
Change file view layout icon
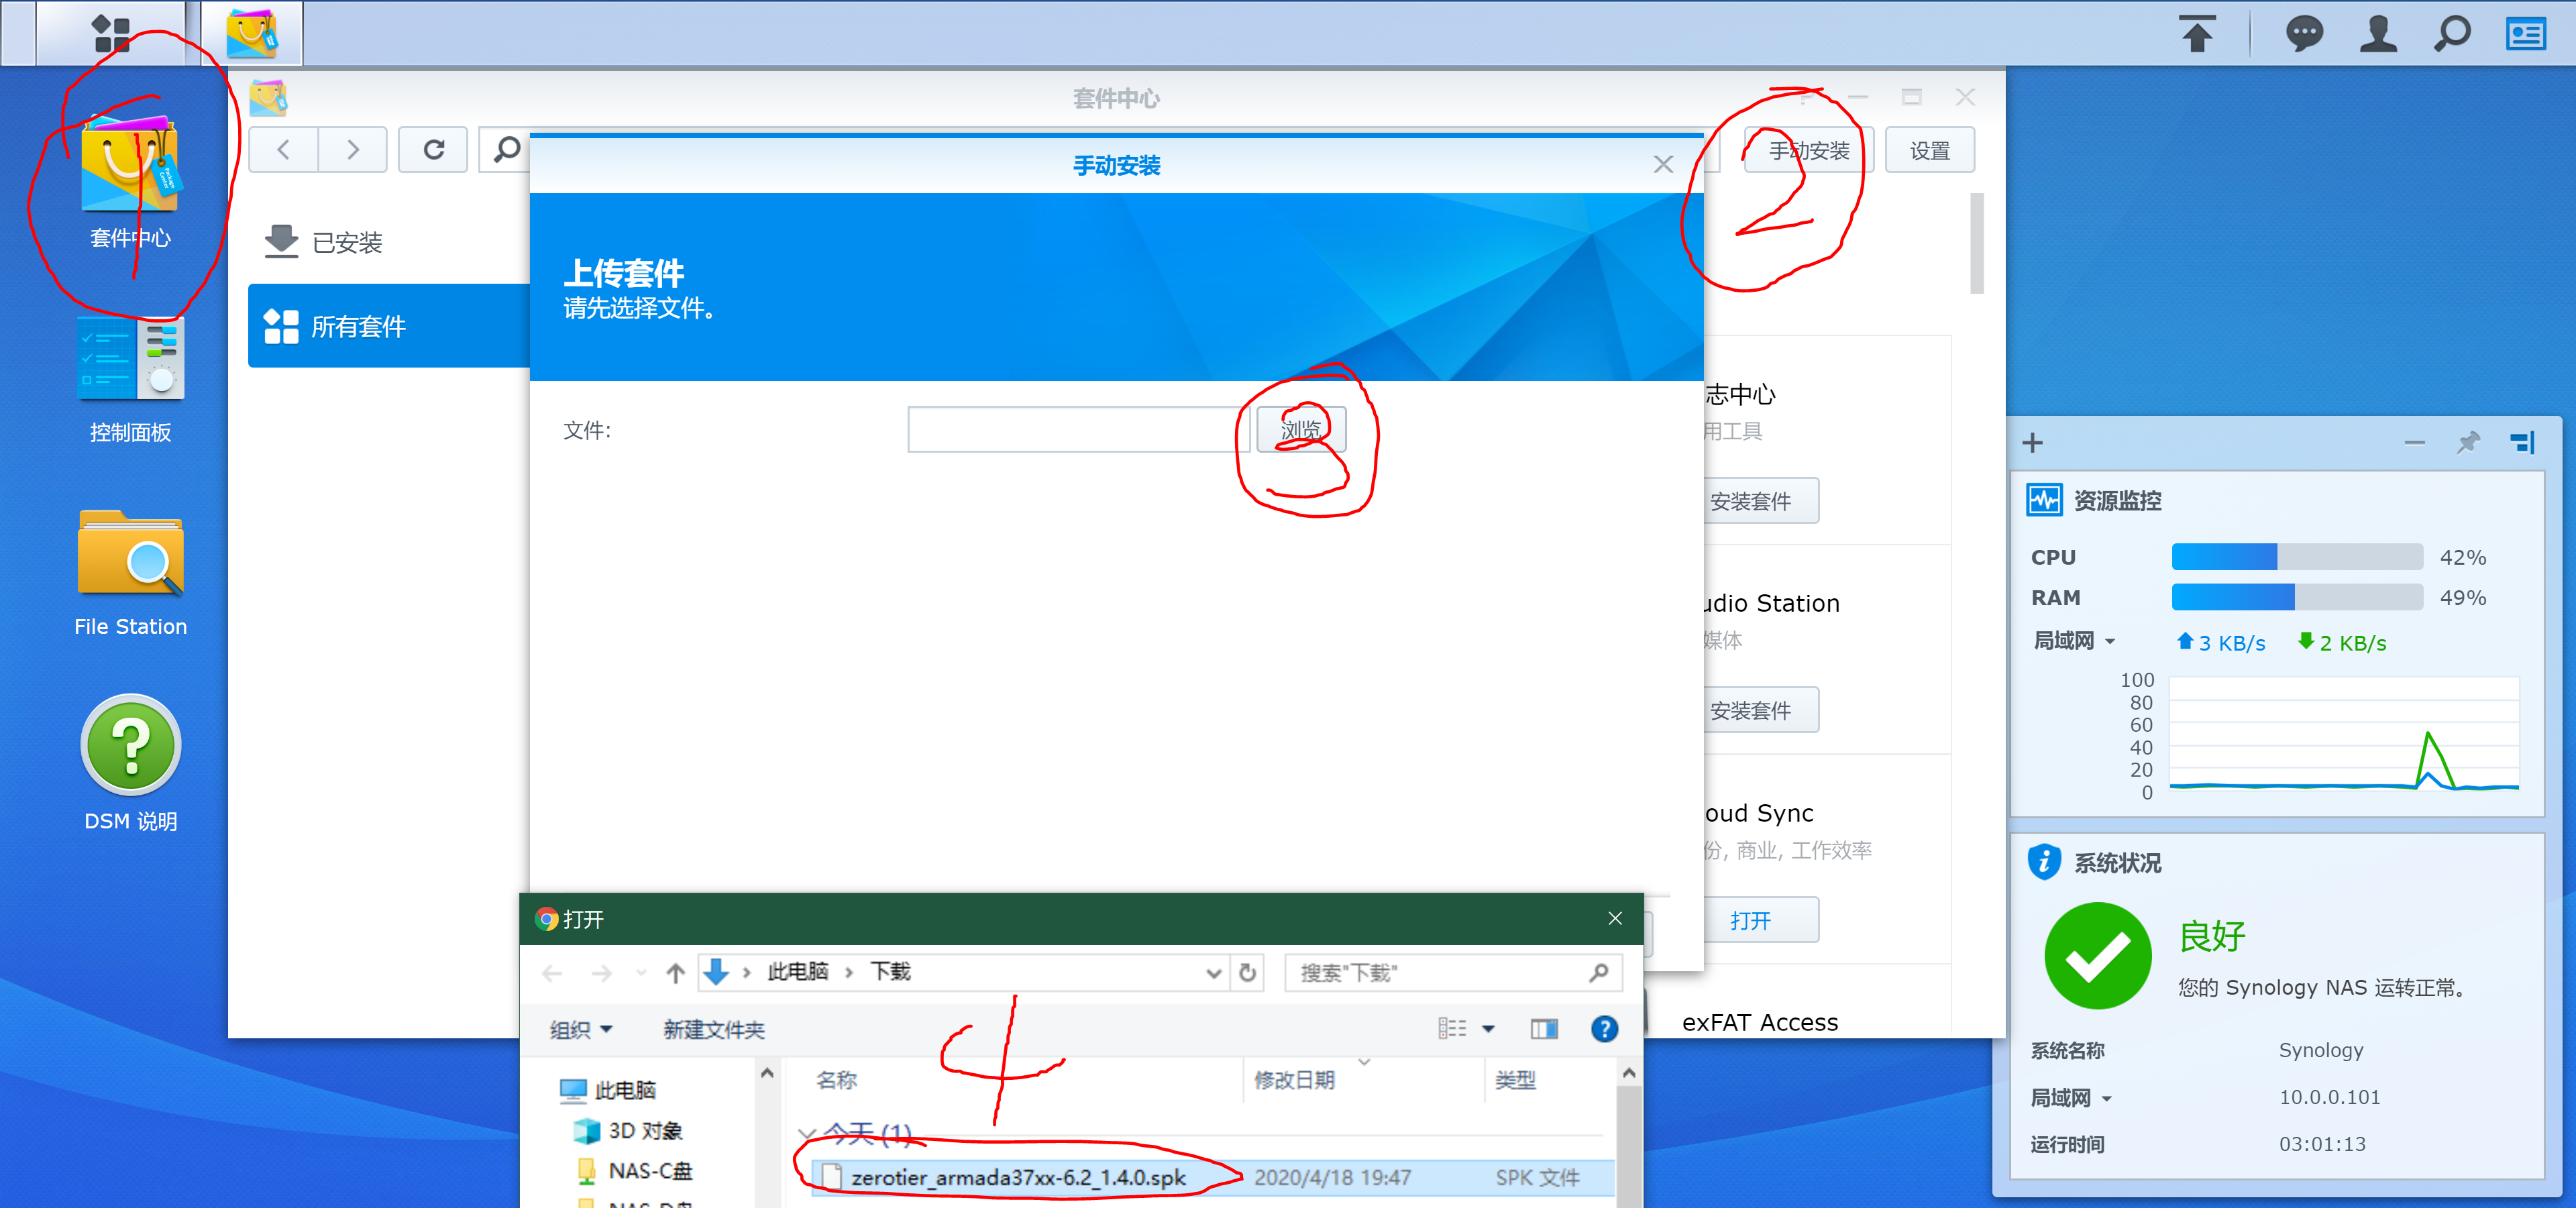point(1452,1029)
